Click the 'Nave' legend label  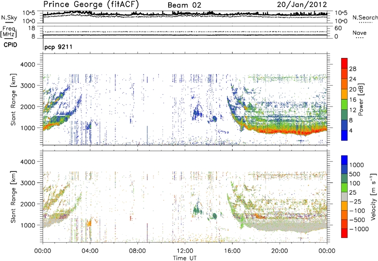[x=360, y=33]
